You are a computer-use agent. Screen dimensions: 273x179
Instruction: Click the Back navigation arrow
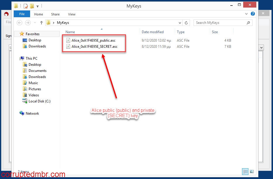[19, 23]
